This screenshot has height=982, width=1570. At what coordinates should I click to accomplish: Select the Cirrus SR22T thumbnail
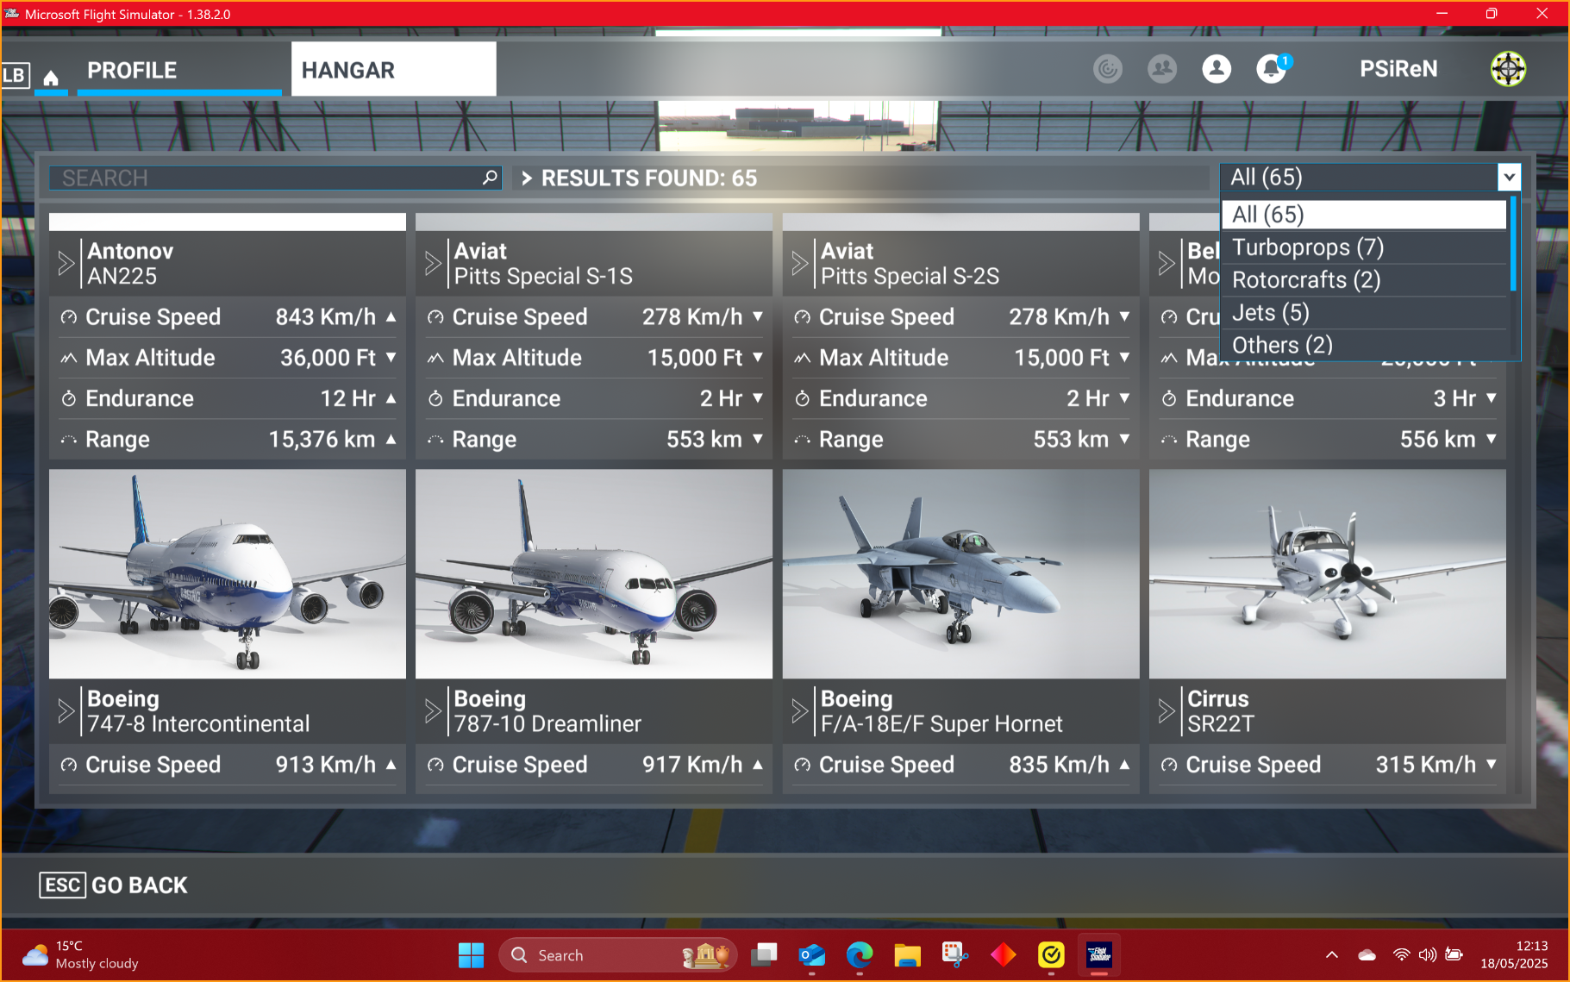click(1328, 574)
